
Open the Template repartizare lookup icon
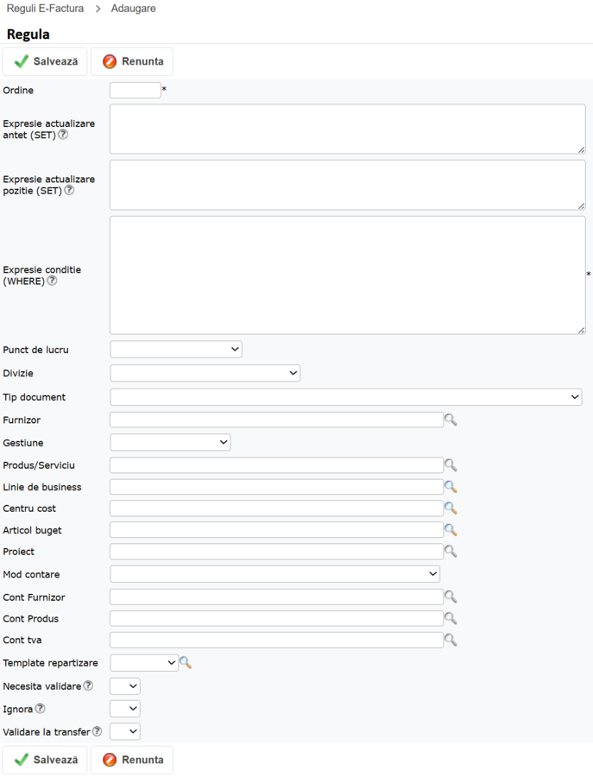[x=186, y=663]
